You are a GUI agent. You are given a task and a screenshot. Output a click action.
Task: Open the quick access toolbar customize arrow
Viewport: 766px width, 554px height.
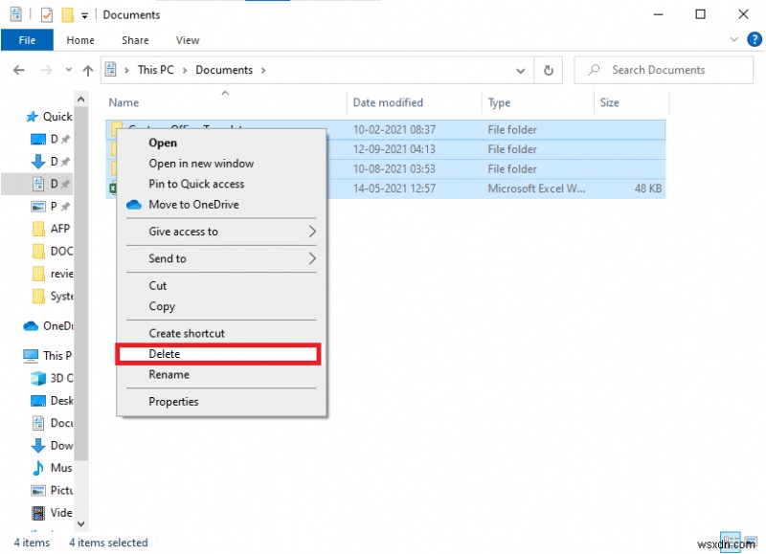(84, 15)
